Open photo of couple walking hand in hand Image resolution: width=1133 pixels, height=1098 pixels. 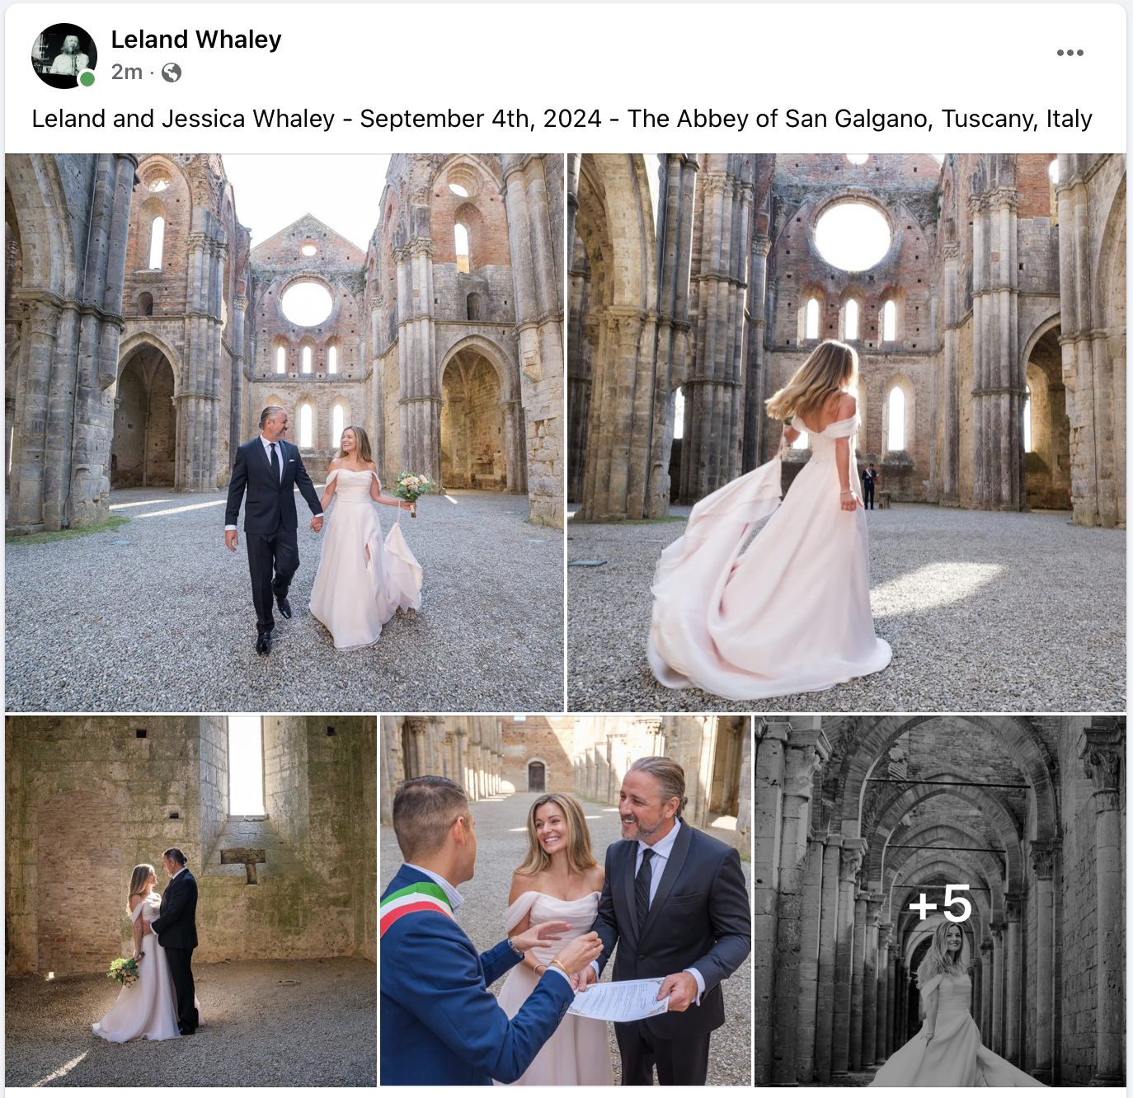[284, 433]
